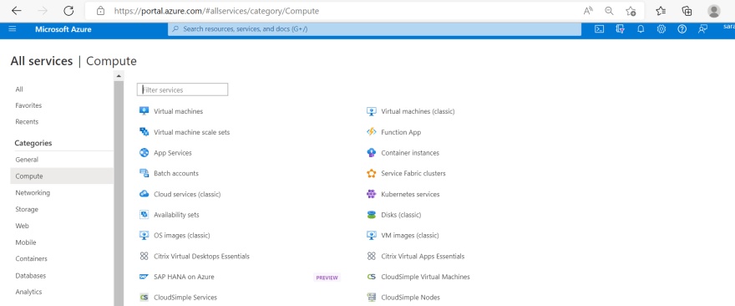This screenshot has width=735, height=306.
Task: Open the Help question mark icon
Action: point(682,29)
